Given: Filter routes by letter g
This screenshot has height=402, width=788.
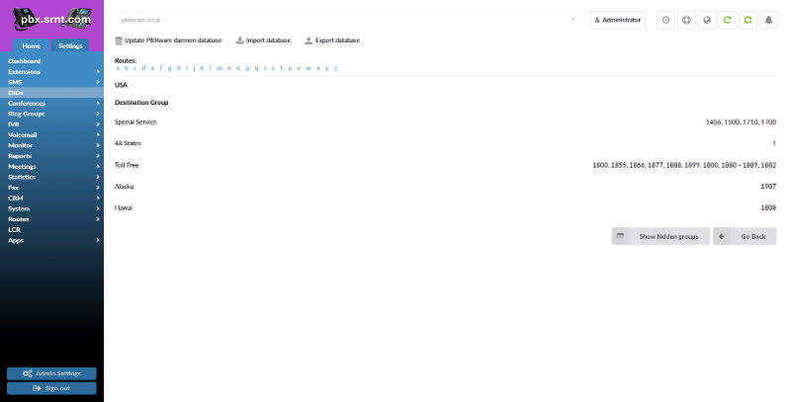Looking at the screenshot, I should pyautogui.click(x=170, y=68).
